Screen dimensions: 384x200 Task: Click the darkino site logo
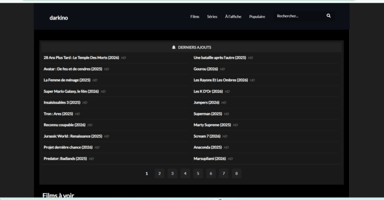pos(58,17)
